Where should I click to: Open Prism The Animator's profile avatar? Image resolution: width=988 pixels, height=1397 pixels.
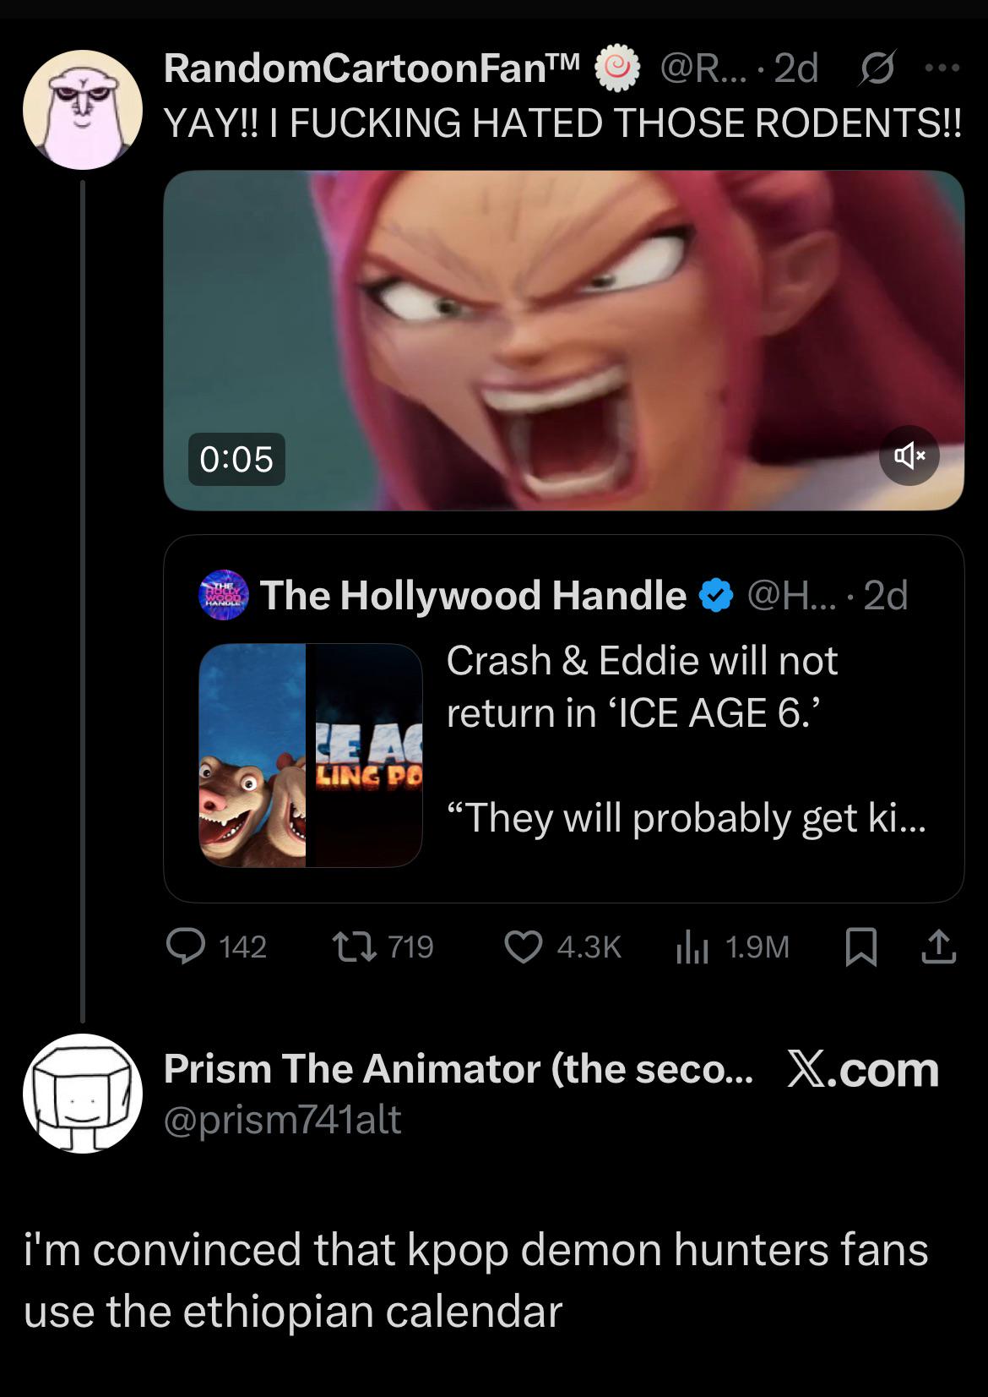pyautogui.click(x=83, y=1093)
